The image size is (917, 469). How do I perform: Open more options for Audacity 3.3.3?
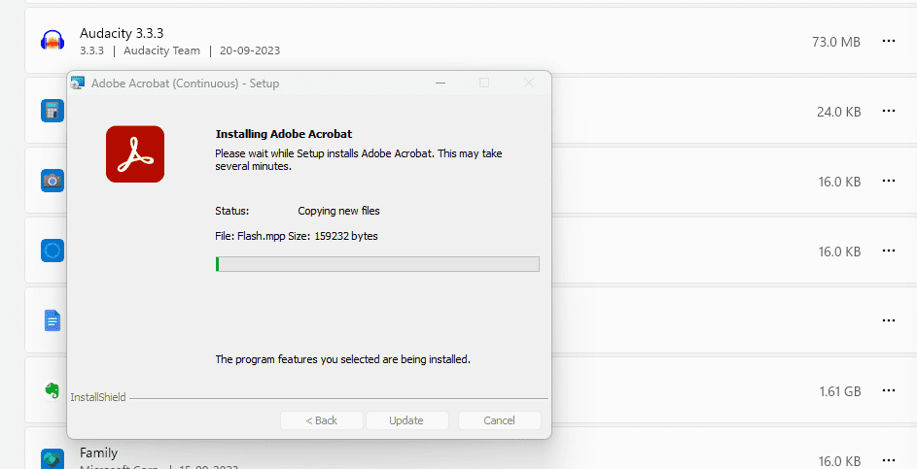[x=889, y=41]
